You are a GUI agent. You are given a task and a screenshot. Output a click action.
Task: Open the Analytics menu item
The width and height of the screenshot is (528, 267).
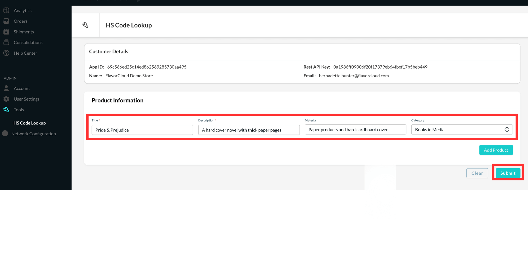pos(23,10)
